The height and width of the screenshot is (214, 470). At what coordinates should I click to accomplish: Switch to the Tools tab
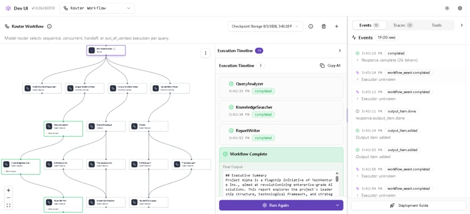coord(436,25)
